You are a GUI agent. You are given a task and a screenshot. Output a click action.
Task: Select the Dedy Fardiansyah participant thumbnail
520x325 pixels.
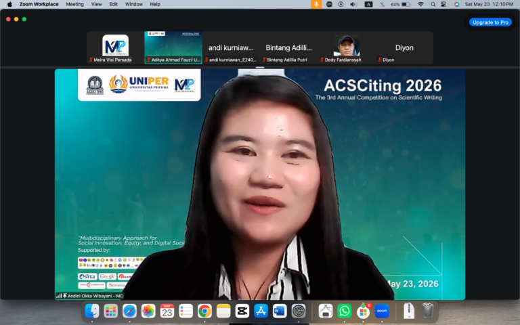click(x=347, y=47)
